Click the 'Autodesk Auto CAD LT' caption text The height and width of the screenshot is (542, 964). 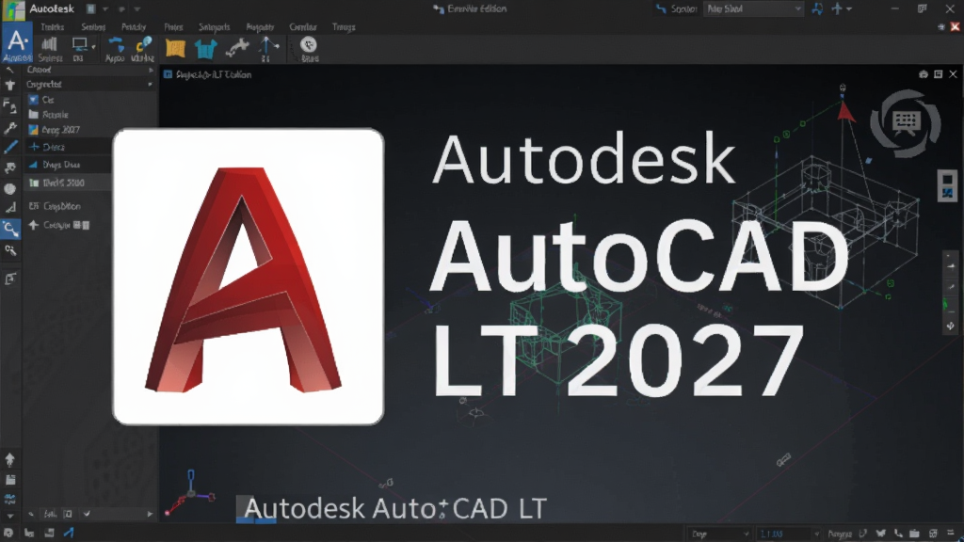tap(395, 509)
